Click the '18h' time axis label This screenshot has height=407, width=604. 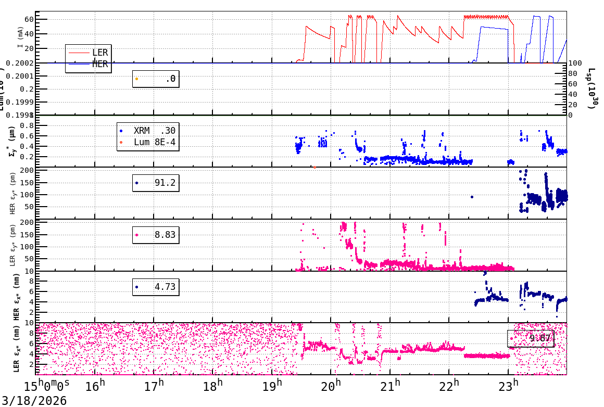pos(213,386)
